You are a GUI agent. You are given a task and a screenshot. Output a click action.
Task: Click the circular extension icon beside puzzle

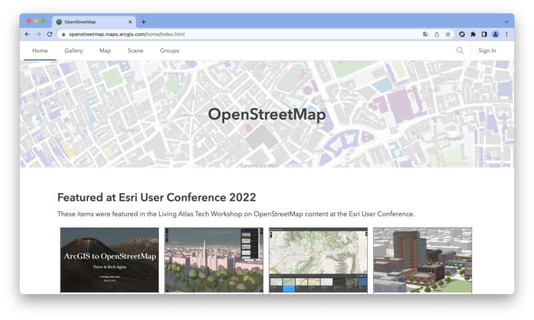[462, 34]
